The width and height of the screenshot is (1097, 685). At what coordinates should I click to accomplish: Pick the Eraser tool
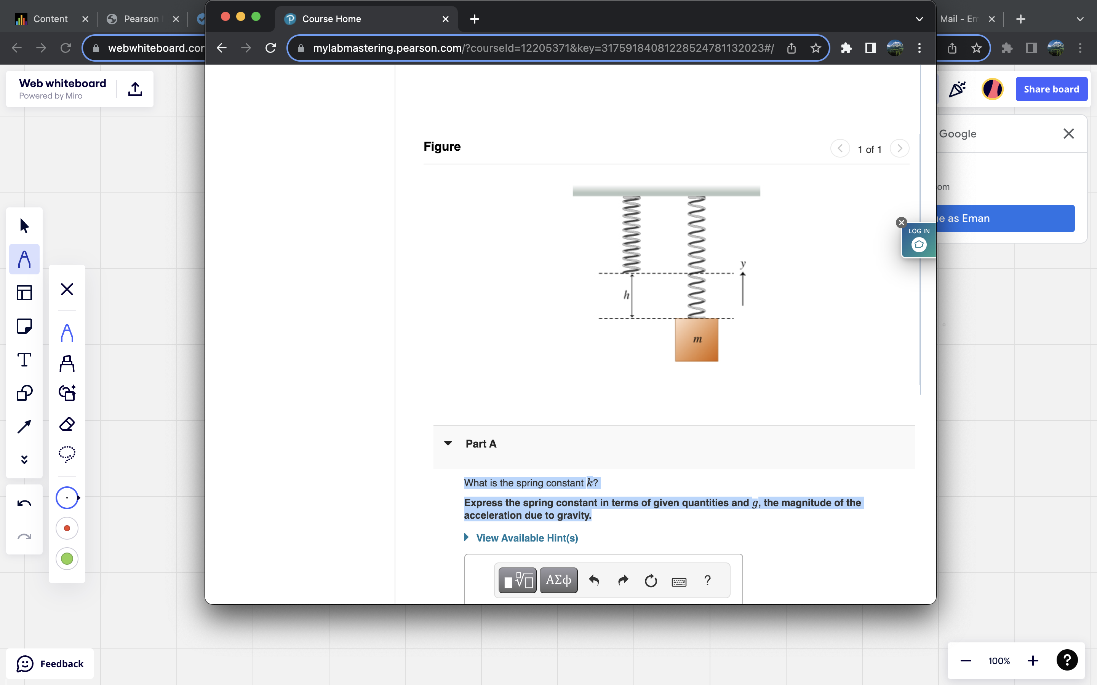click(67, 424)
